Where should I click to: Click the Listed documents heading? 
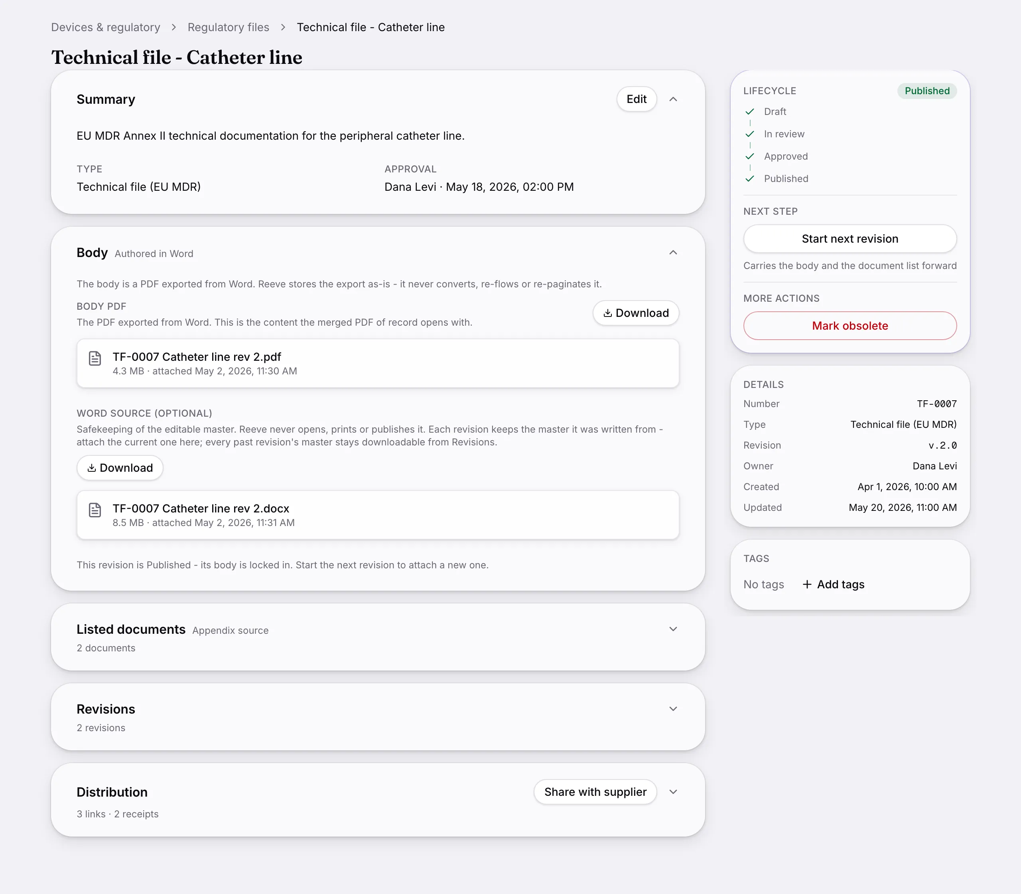(x=131, y=630)
